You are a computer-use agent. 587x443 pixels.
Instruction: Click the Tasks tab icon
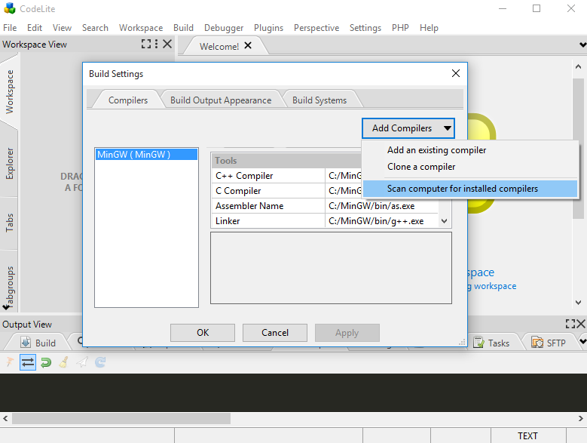click(478, 342)
